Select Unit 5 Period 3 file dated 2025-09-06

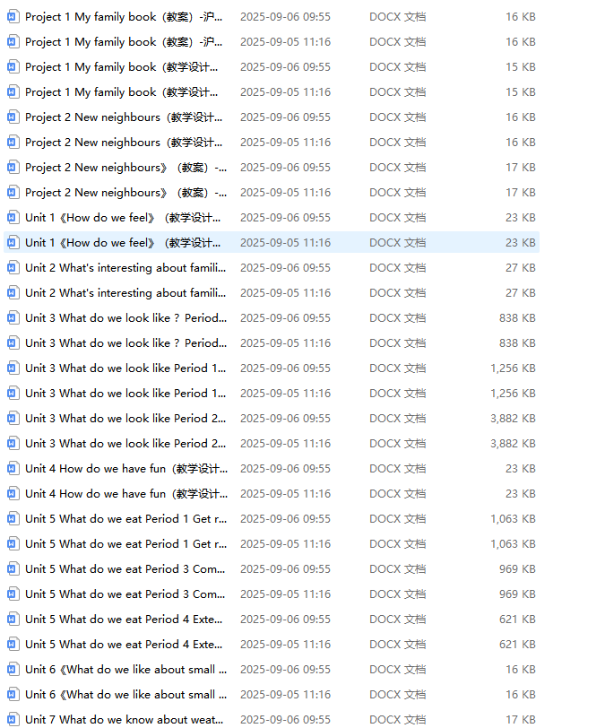click(x=125, y=569)
